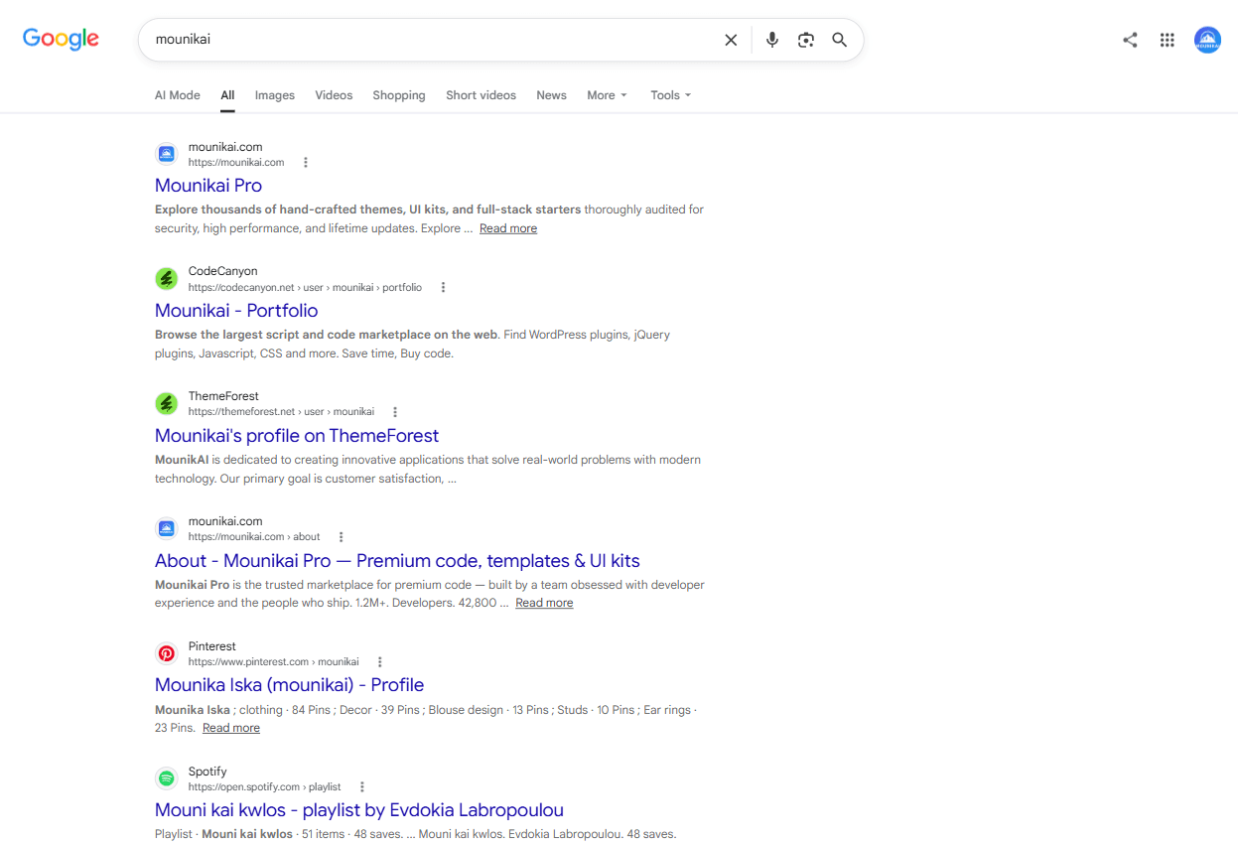Click the CodeCanyon result favicon
Screen dimensions: 1238x846
click(166, 279)
